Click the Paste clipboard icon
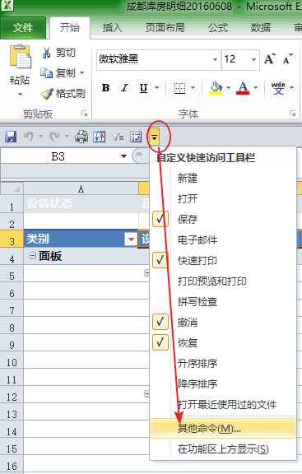Viewport: 302px width, 474px height. pos(20,57)
